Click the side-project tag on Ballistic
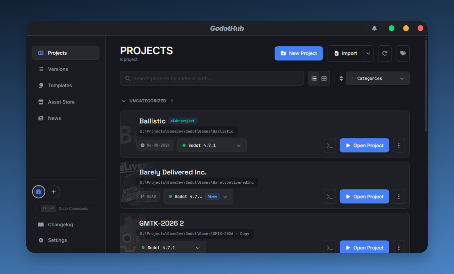This screenshot has height=274, width=454. [183, 121]
